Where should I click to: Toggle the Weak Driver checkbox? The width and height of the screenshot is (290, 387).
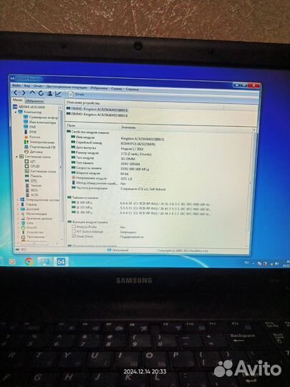(74, 236)
